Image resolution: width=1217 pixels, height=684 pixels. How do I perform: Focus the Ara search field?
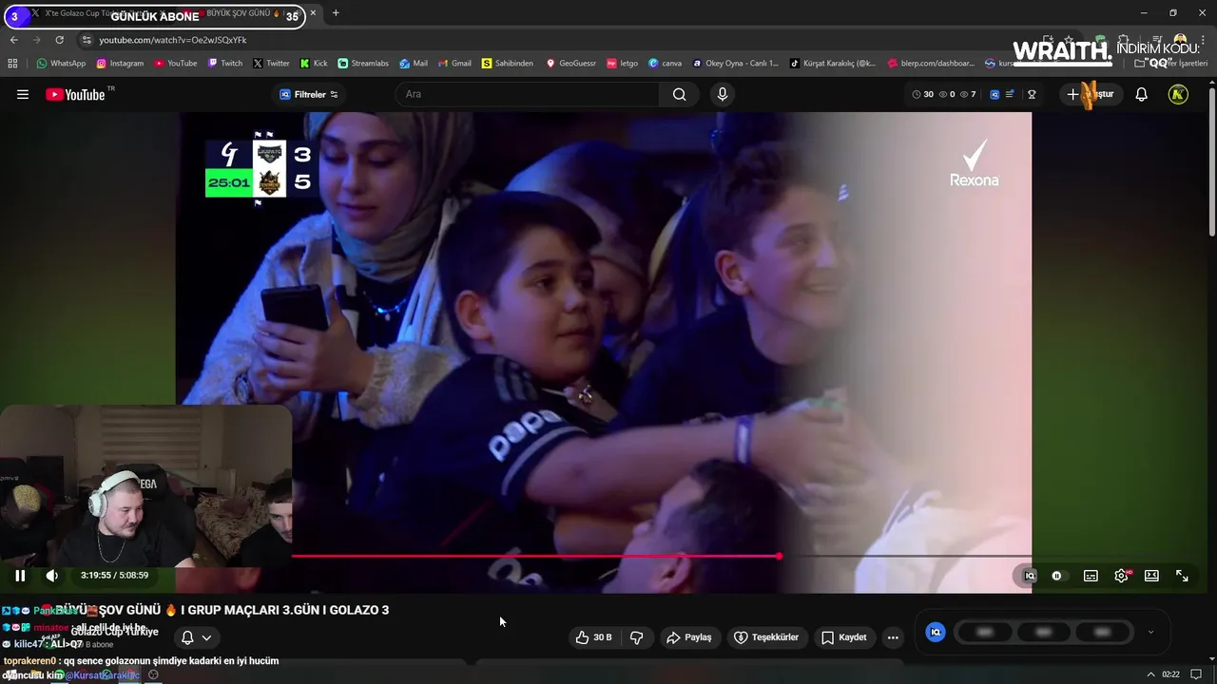(x=527, y=94)
